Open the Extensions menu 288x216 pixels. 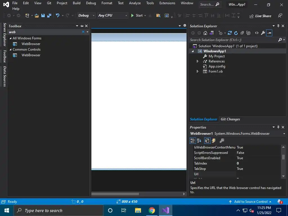pos(167,3)
